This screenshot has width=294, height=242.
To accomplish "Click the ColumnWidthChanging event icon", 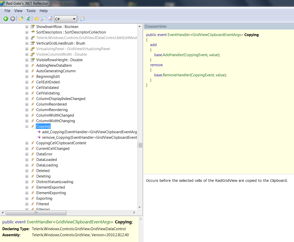I will [x=33, y=121].
